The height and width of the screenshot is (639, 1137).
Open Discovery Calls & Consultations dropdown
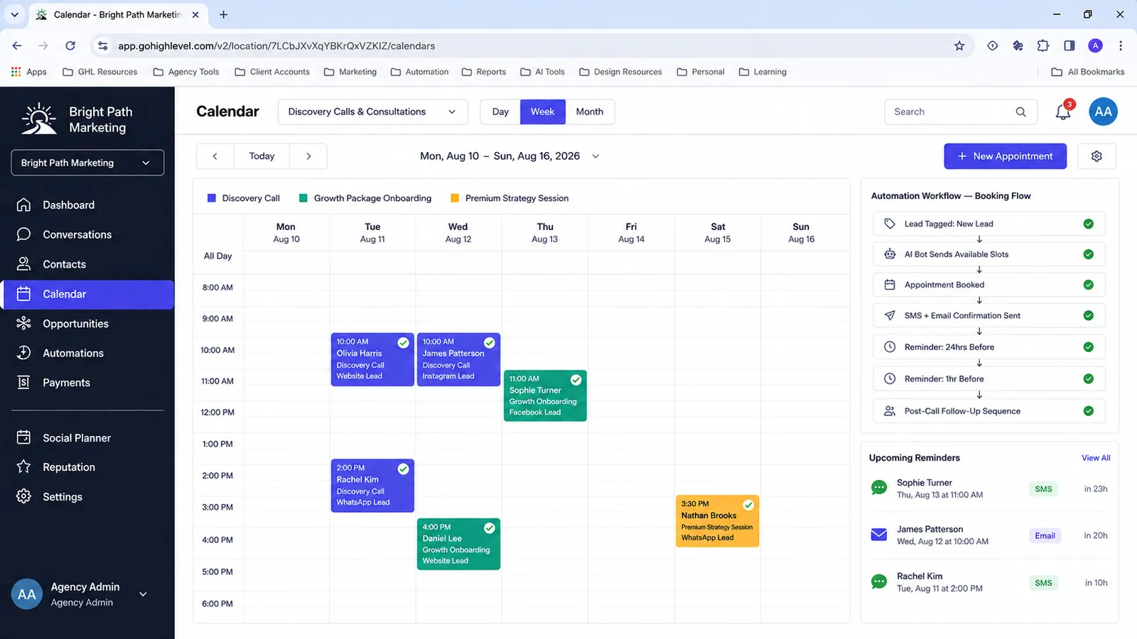pos(373,111)
